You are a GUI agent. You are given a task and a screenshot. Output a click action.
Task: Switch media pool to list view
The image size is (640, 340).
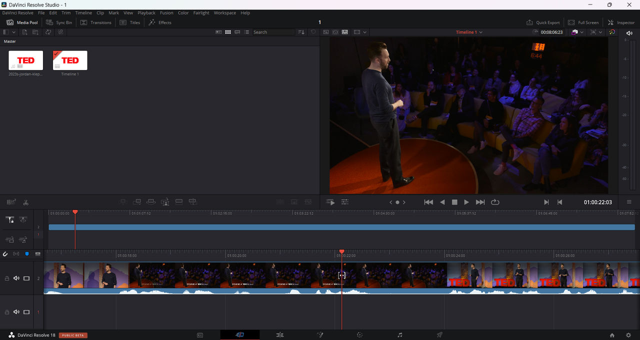(x=247, y=32)
